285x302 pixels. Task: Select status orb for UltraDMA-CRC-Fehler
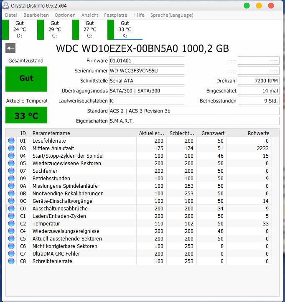[11, 253]
